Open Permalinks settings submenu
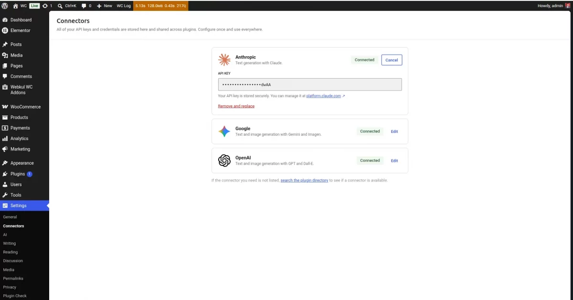This screenshot has width=573, height=300. pyautogui.click(x=13, y=279)
